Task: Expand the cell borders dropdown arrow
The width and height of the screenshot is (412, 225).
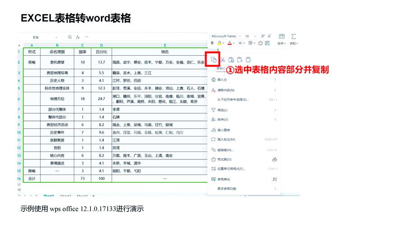Action: [254, 43]
